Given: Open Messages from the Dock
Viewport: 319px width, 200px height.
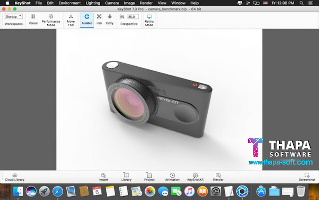Looking at the screenshot, I should 163,191.
